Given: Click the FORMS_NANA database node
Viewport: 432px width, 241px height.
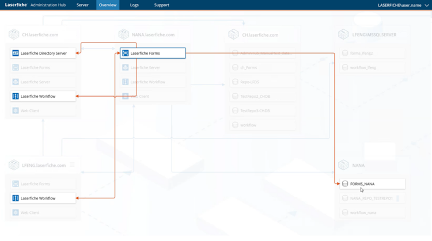Looking at the screenshot, I should (x=373, y=184).
